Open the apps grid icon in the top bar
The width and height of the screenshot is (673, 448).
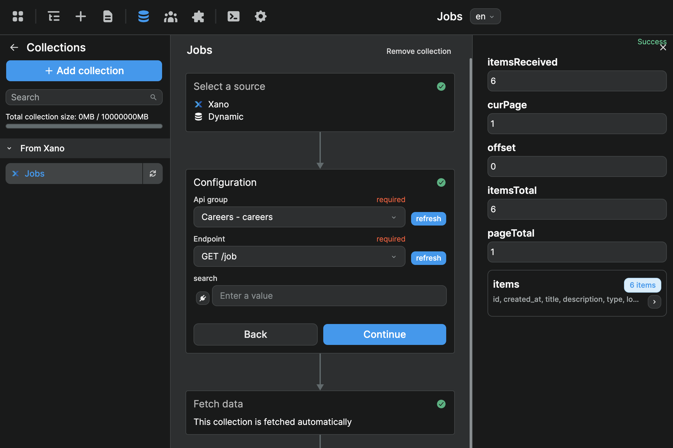[18, 16]
